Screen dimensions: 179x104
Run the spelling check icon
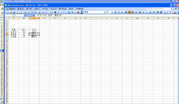click(32, 12)
